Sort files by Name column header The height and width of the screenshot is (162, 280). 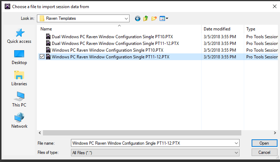pyautogui.click(x=46, y=29)
